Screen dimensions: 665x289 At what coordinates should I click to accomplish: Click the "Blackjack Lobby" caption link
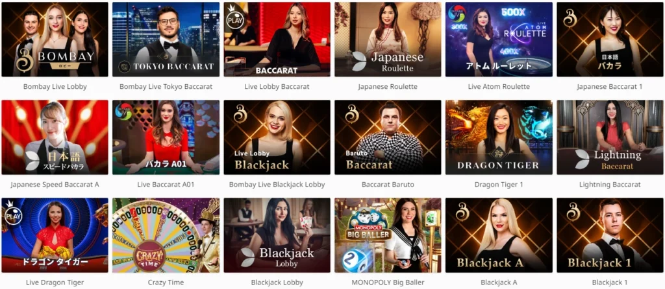point(277,283)
